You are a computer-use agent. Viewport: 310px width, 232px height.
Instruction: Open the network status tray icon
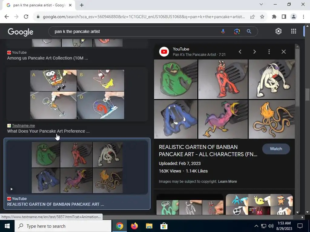264,226
